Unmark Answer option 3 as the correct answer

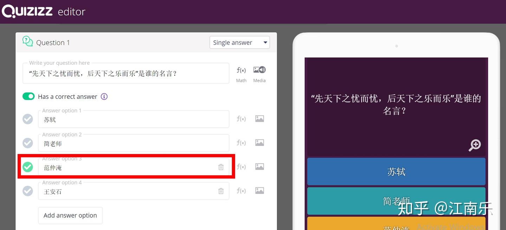pos(27,167)
